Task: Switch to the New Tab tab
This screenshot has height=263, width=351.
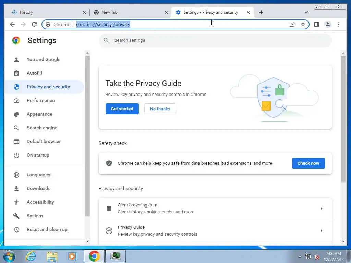Action: [x=130, y=12]
